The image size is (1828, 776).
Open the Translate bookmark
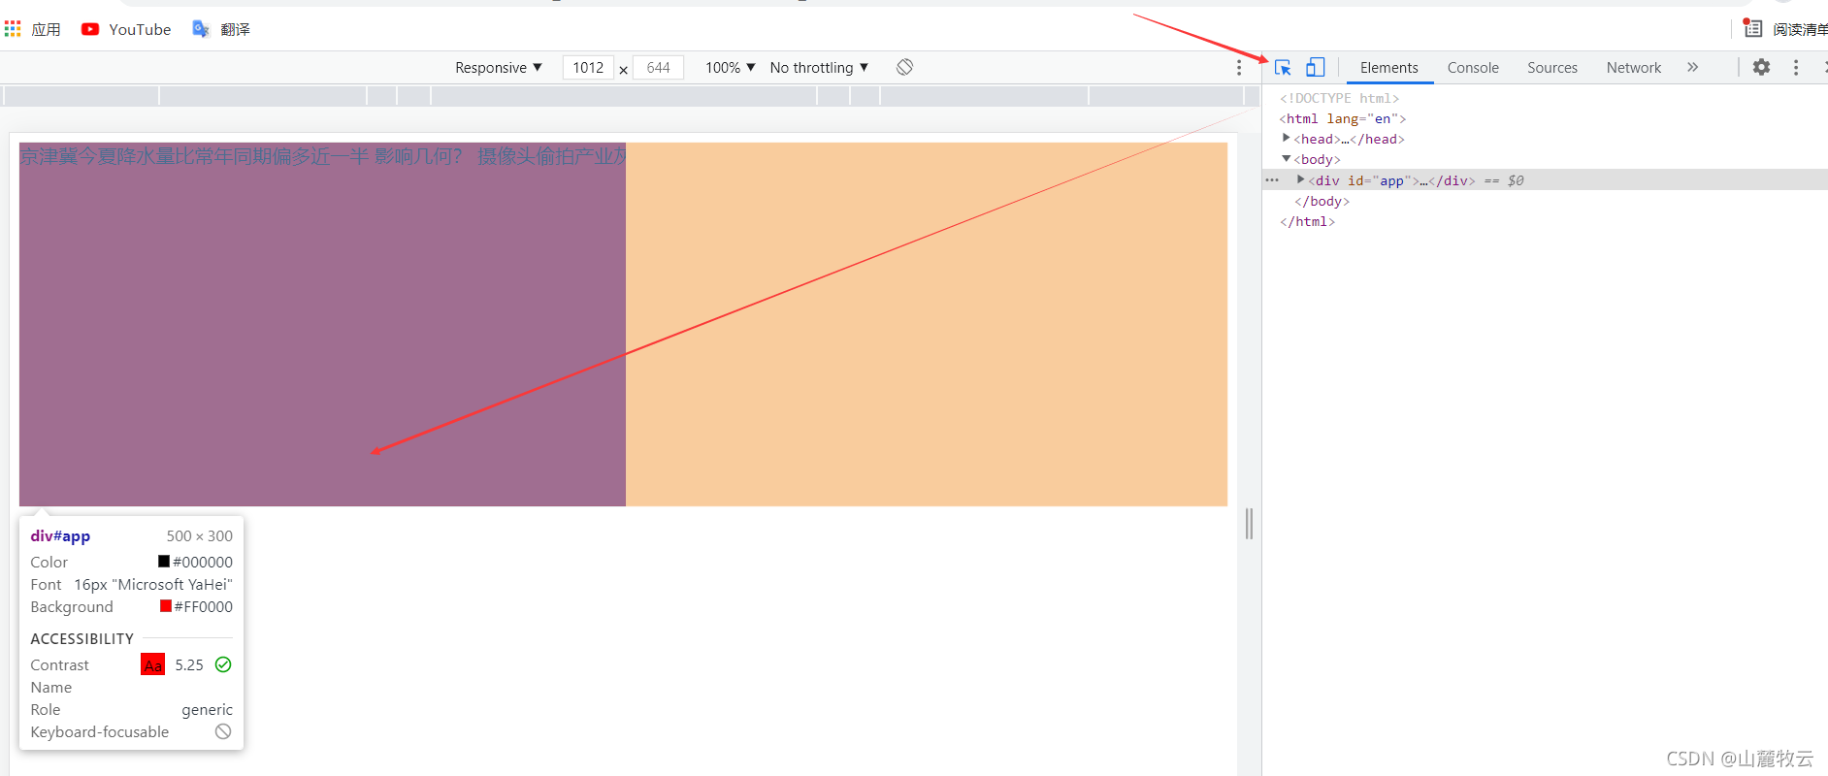point(221,29)
